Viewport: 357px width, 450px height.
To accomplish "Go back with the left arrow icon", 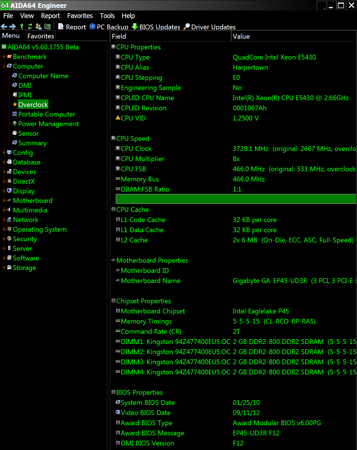I will tap(4, 27).
